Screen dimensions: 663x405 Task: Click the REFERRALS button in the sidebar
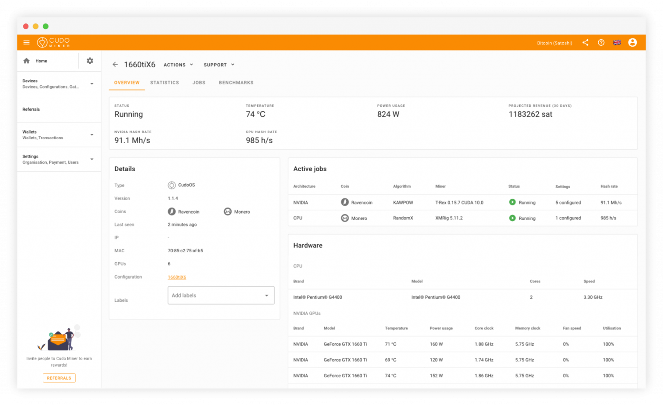tap(59, 378)
